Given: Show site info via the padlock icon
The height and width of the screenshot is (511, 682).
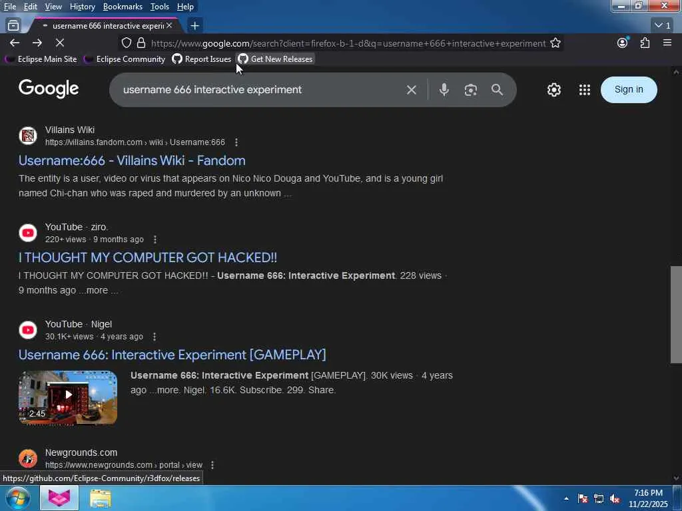Looking at the screenshot, I should click(141, 43).
